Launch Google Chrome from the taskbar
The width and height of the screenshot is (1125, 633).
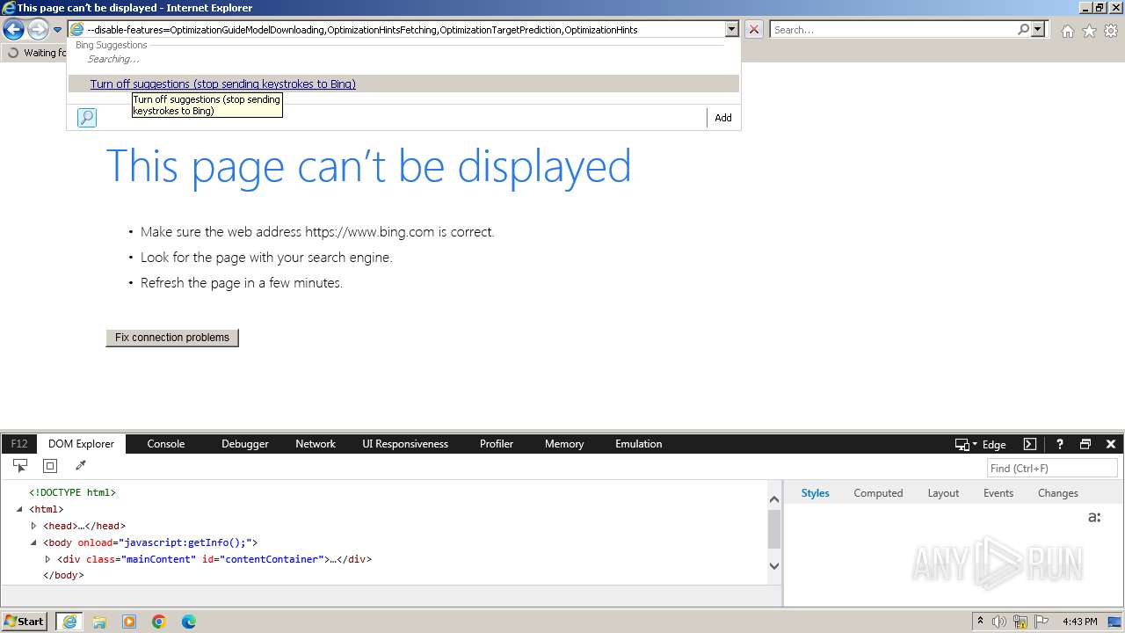click(x=159, y=622)
